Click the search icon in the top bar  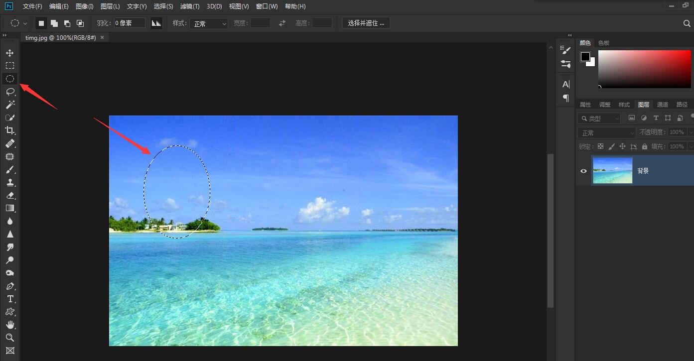[686, 23]
